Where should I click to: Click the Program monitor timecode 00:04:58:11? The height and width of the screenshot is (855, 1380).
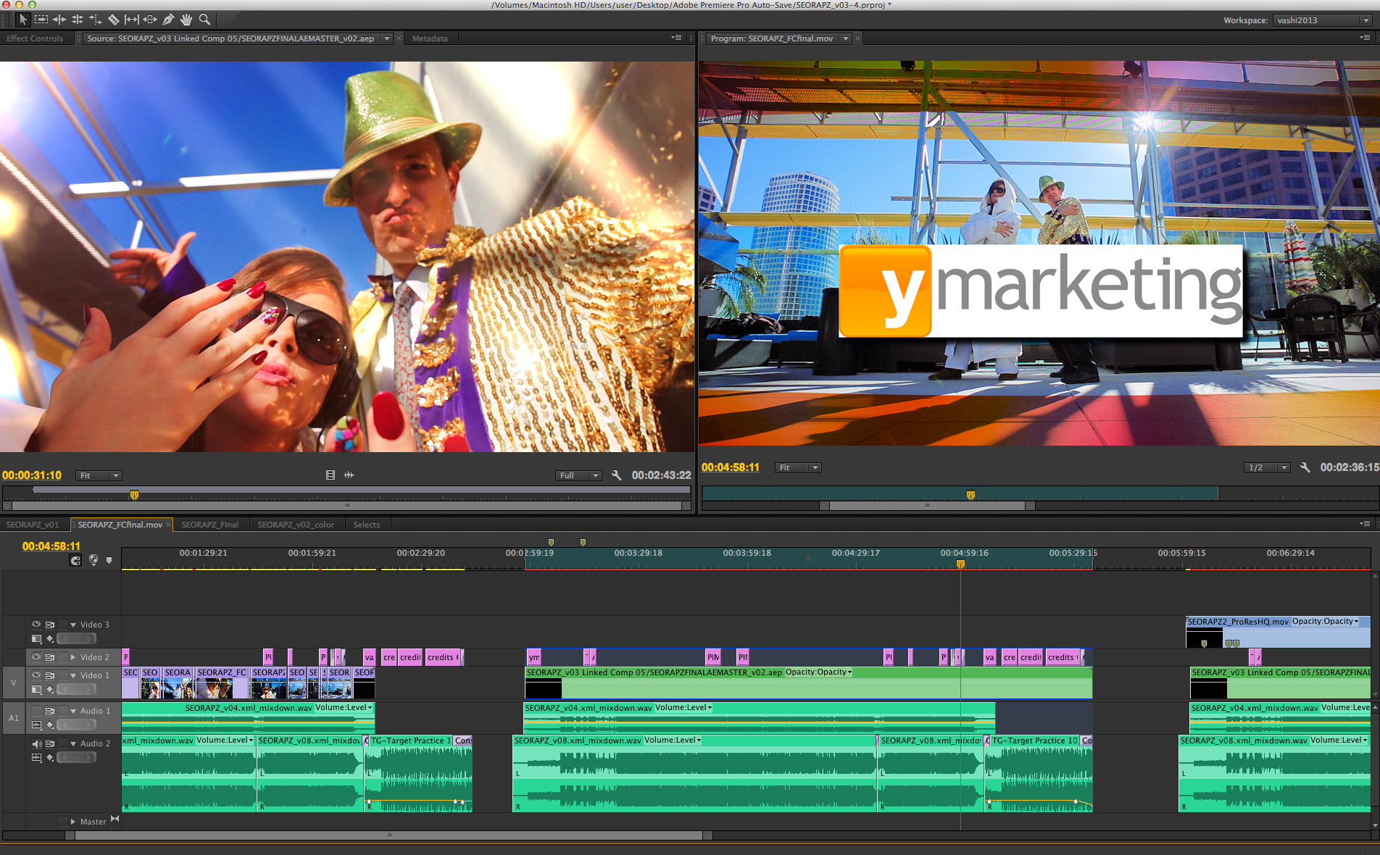tap(731, 467)
